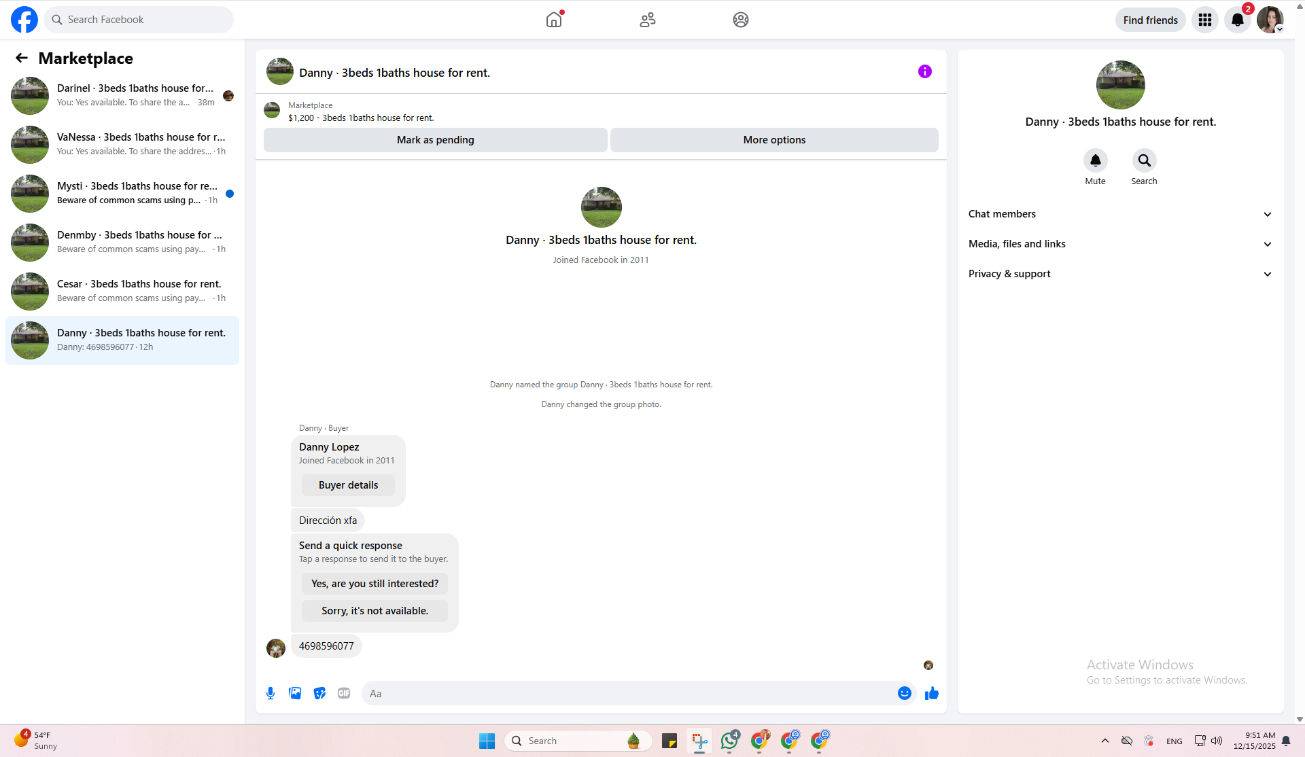The width and height of the screenshot is (1305, 757).
Task: Open the Darinel conversation
Action: 122,96
